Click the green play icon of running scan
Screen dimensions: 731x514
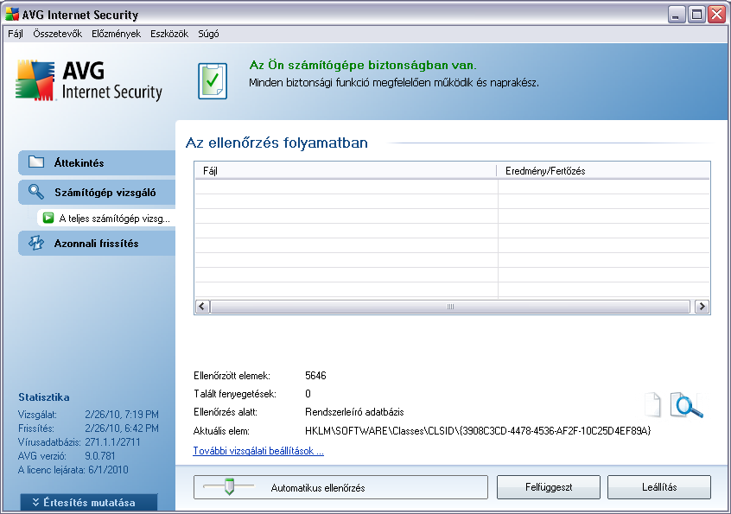tap(48, 218)
